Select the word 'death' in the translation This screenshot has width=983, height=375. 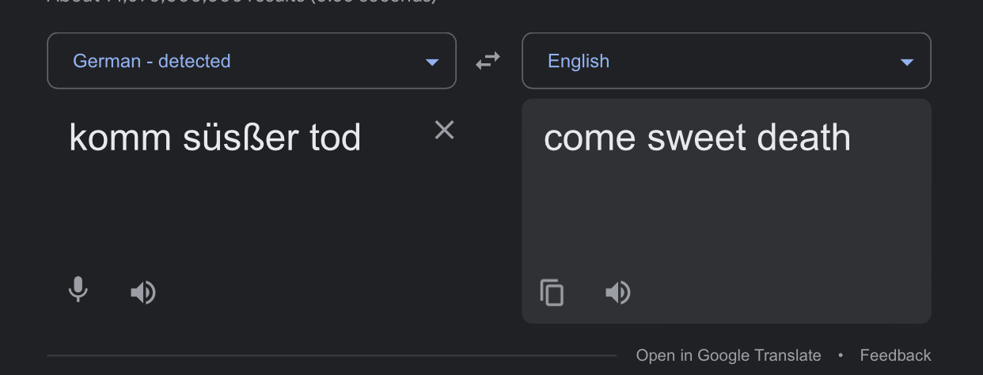tap(803, 138)
